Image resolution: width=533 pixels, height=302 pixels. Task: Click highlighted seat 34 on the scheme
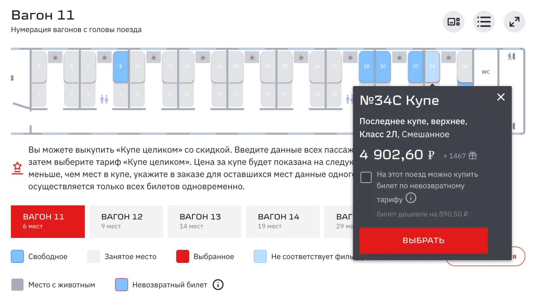pyautogui.click(x=432, y=67)
